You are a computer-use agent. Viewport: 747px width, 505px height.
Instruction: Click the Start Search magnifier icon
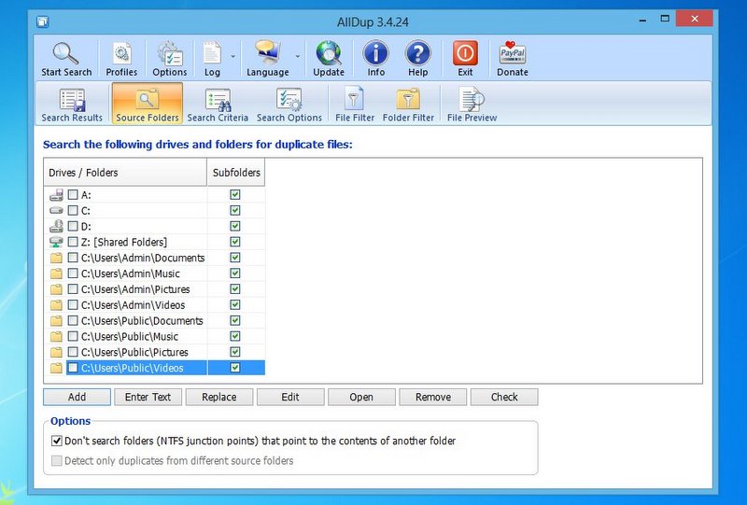[x=65, y=53]
